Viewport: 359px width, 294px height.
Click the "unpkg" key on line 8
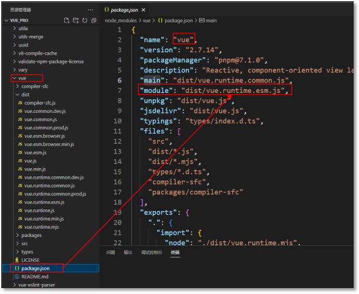(x=154, y=101)
